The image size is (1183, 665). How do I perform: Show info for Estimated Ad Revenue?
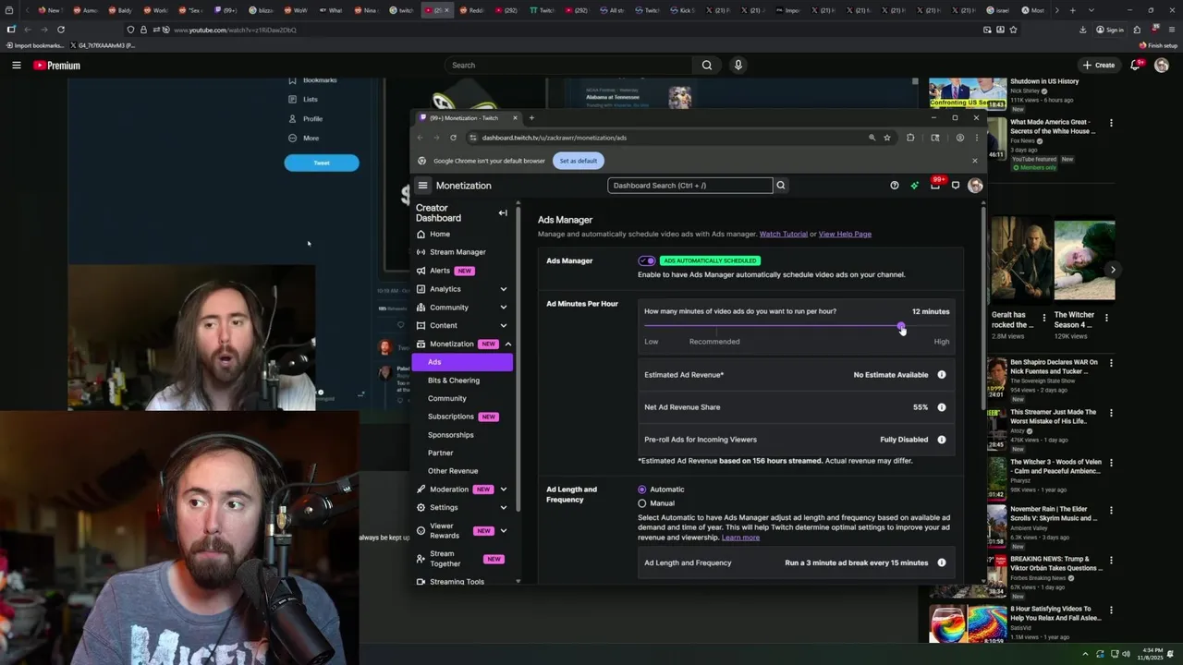pos(942,375)
